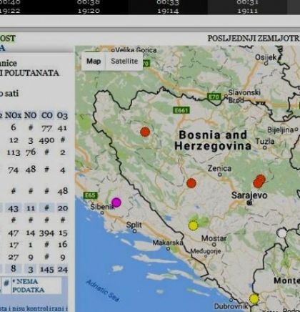Click the E70 road sign near Slavonski Brod
The image size is (300, 312).
tap(214, 97)
